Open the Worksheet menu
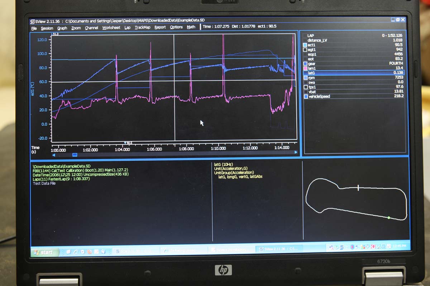 tap(111, 28)
